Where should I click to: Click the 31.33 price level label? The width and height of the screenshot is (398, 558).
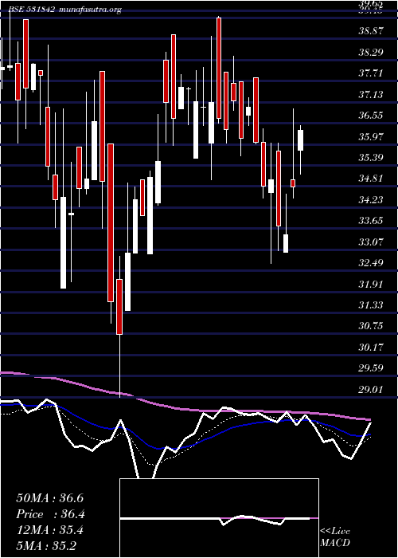[371, 305]
